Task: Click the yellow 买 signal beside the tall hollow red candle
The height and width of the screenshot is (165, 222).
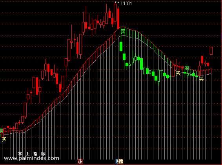Action: point(178,73)
